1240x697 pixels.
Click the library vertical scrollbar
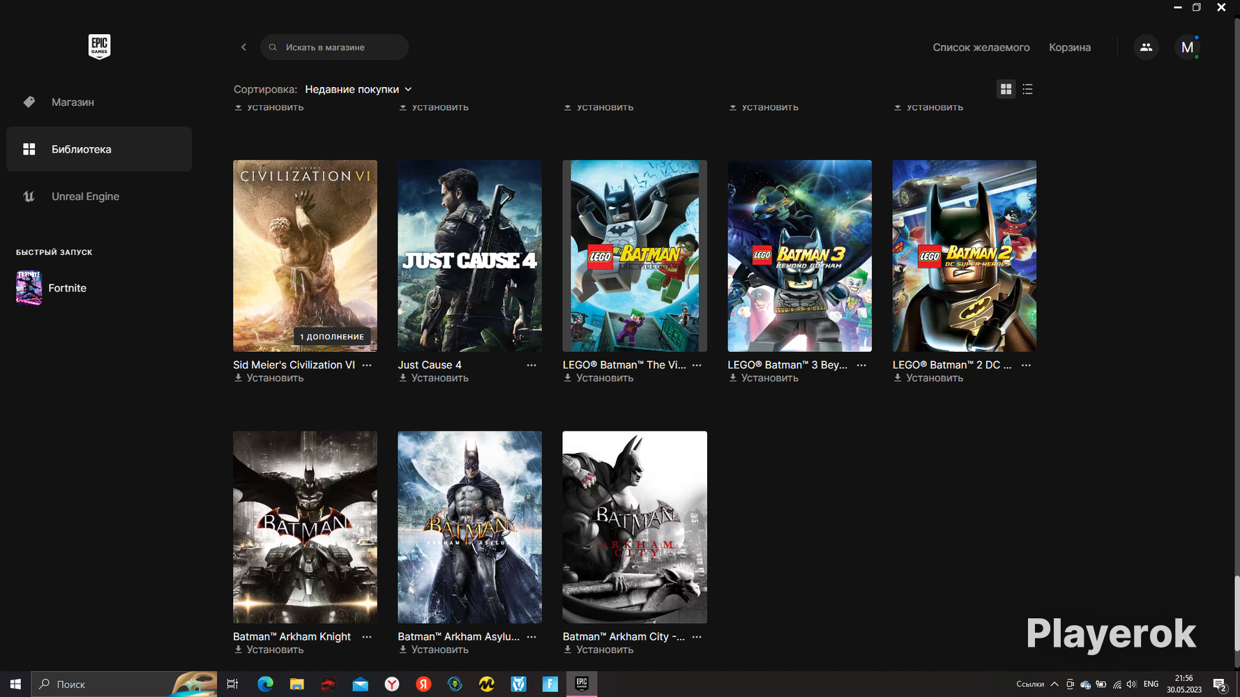[x=1237, y=613]
